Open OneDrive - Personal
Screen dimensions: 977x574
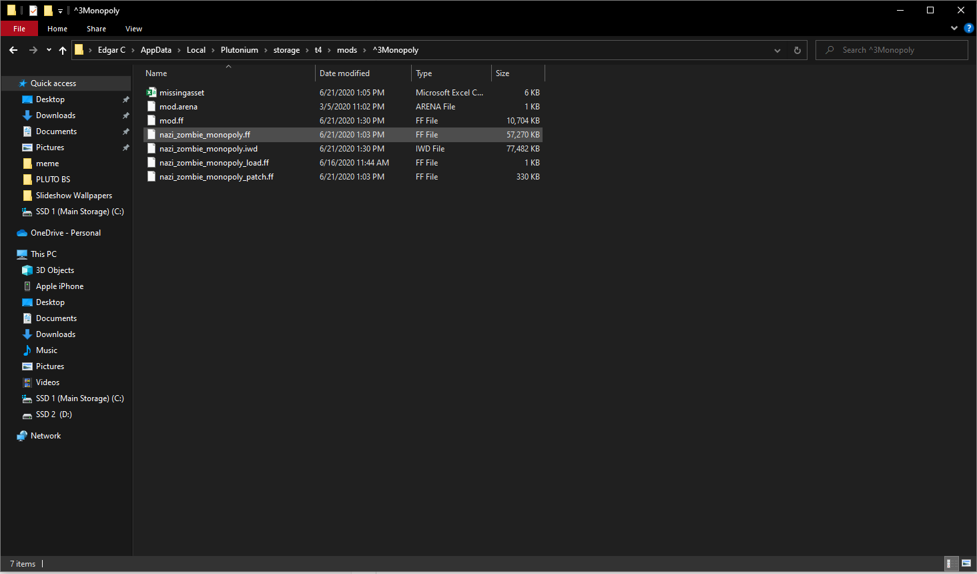(x=65, y=233)
